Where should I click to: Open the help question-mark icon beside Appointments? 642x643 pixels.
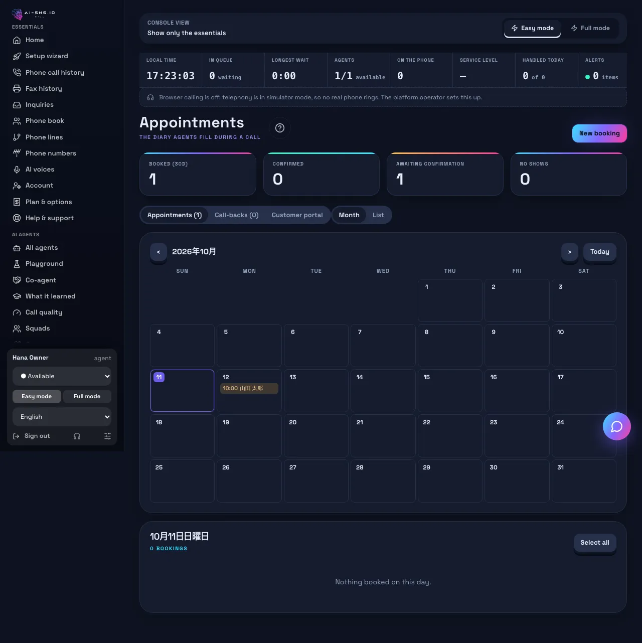tap(280, 128)
